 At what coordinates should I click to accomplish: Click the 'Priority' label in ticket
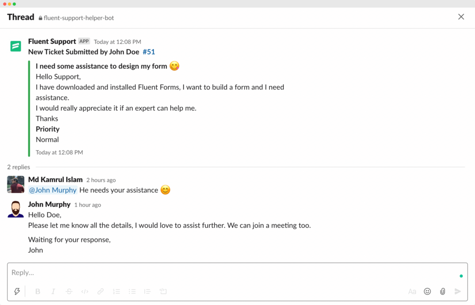coord(48,129)
